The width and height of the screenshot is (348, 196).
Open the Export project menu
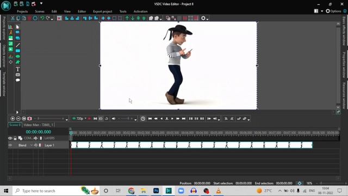coord(103,11)
